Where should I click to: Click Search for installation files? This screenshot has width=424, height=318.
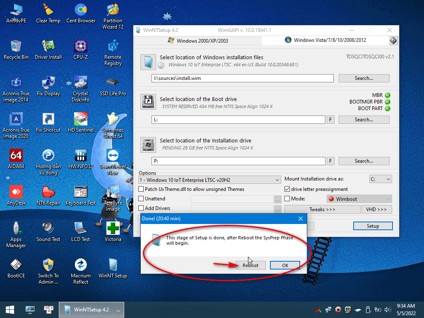click(x=364, y=78)
